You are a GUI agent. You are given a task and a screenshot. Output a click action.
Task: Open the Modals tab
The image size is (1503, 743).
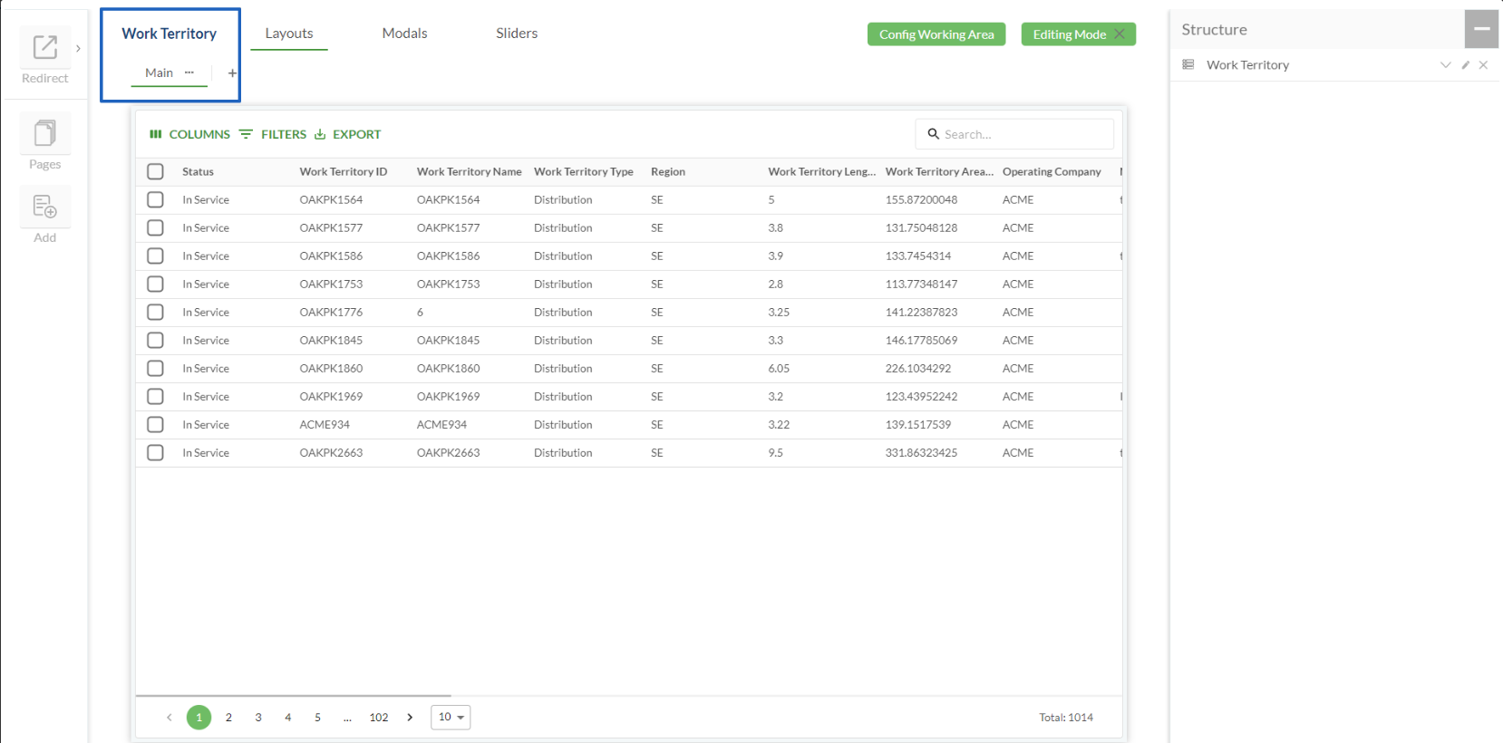[404, 34]
